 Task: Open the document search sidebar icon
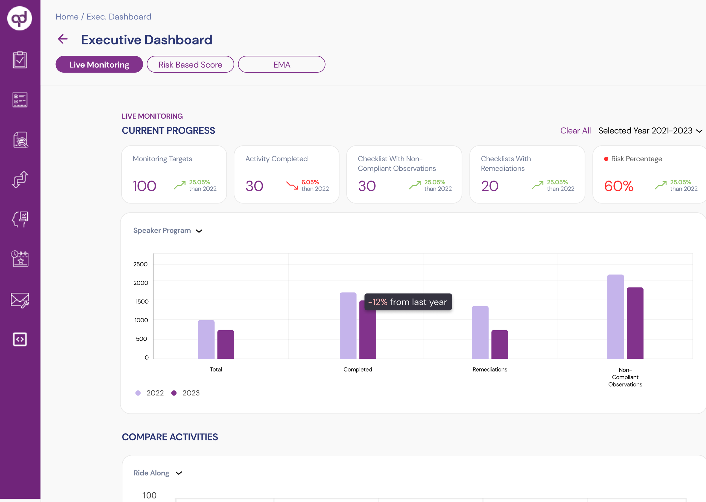tap(20, 140)
